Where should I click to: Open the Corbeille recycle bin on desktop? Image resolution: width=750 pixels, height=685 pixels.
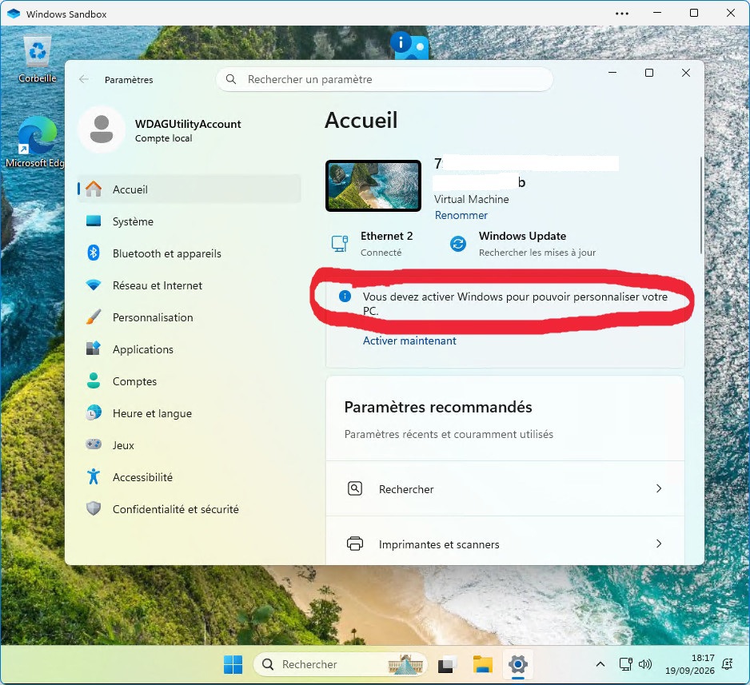click(x=38, y=60)
